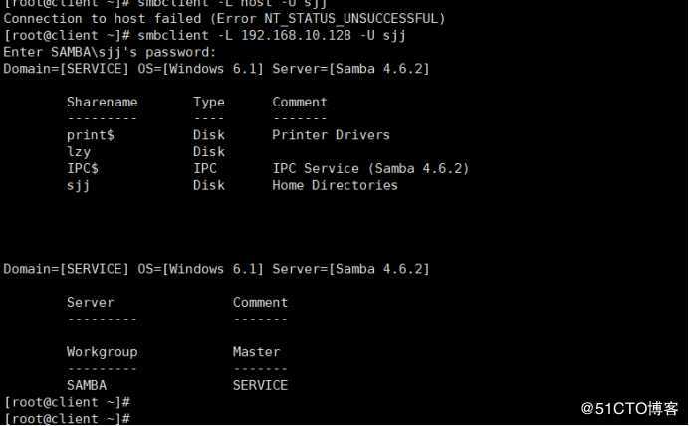Click the IP address 192.168.10.128

296,35
